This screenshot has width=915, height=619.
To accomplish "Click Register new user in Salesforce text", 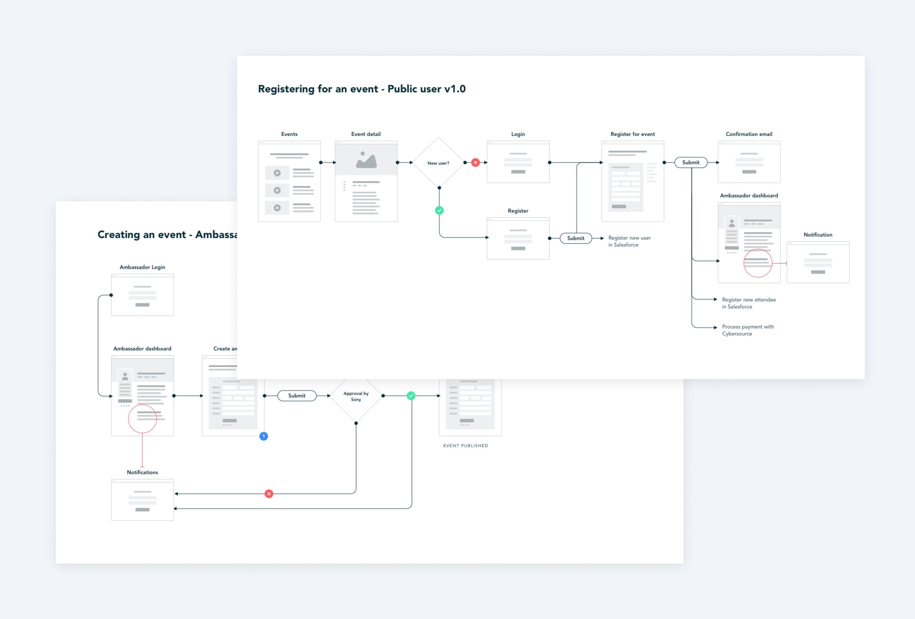I will 629,241.
